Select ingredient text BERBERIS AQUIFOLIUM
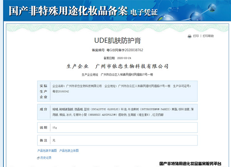The width and height of the screenshot is (231, 167). click(x=102, y=115)
